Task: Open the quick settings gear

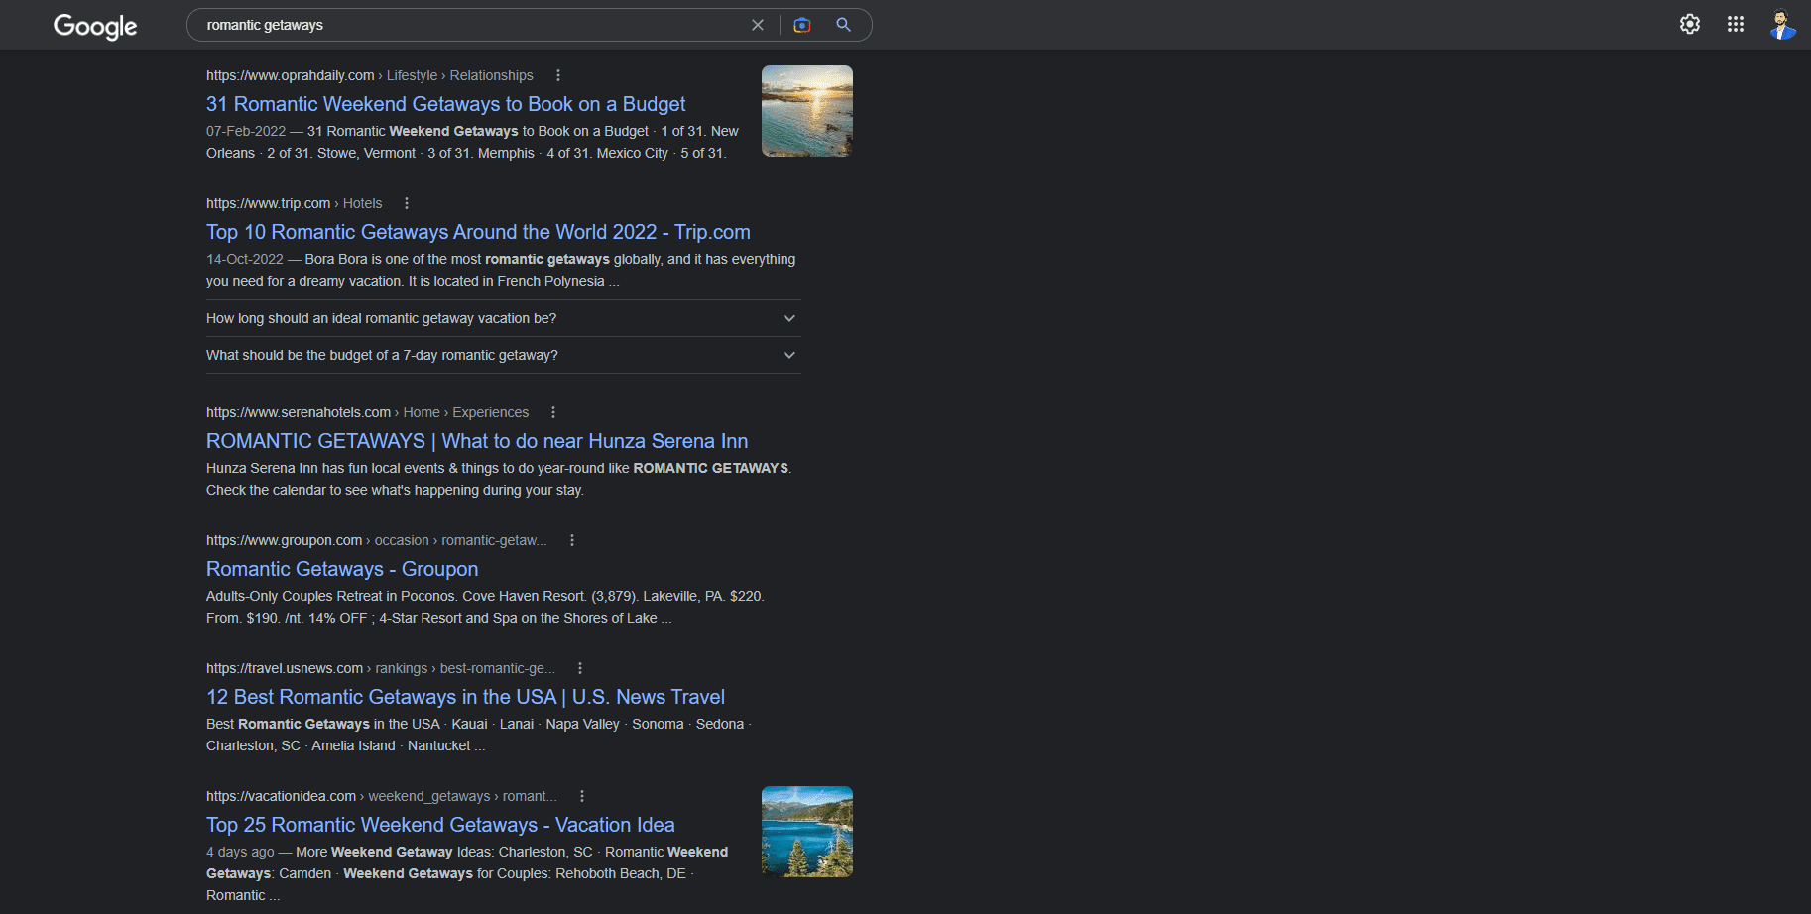Action: 1689,24
